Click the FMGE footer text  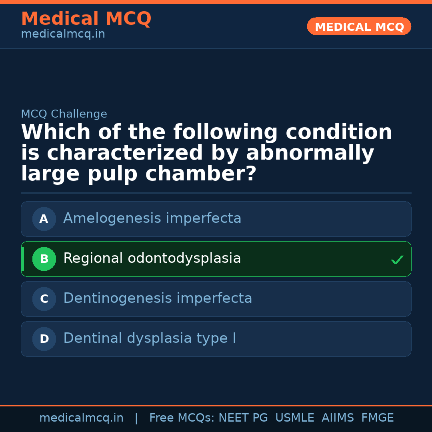[377, 418]
